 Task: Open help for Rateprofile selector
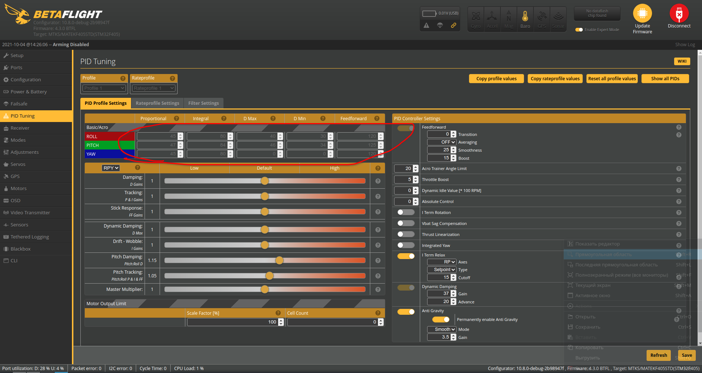(172, 78)
